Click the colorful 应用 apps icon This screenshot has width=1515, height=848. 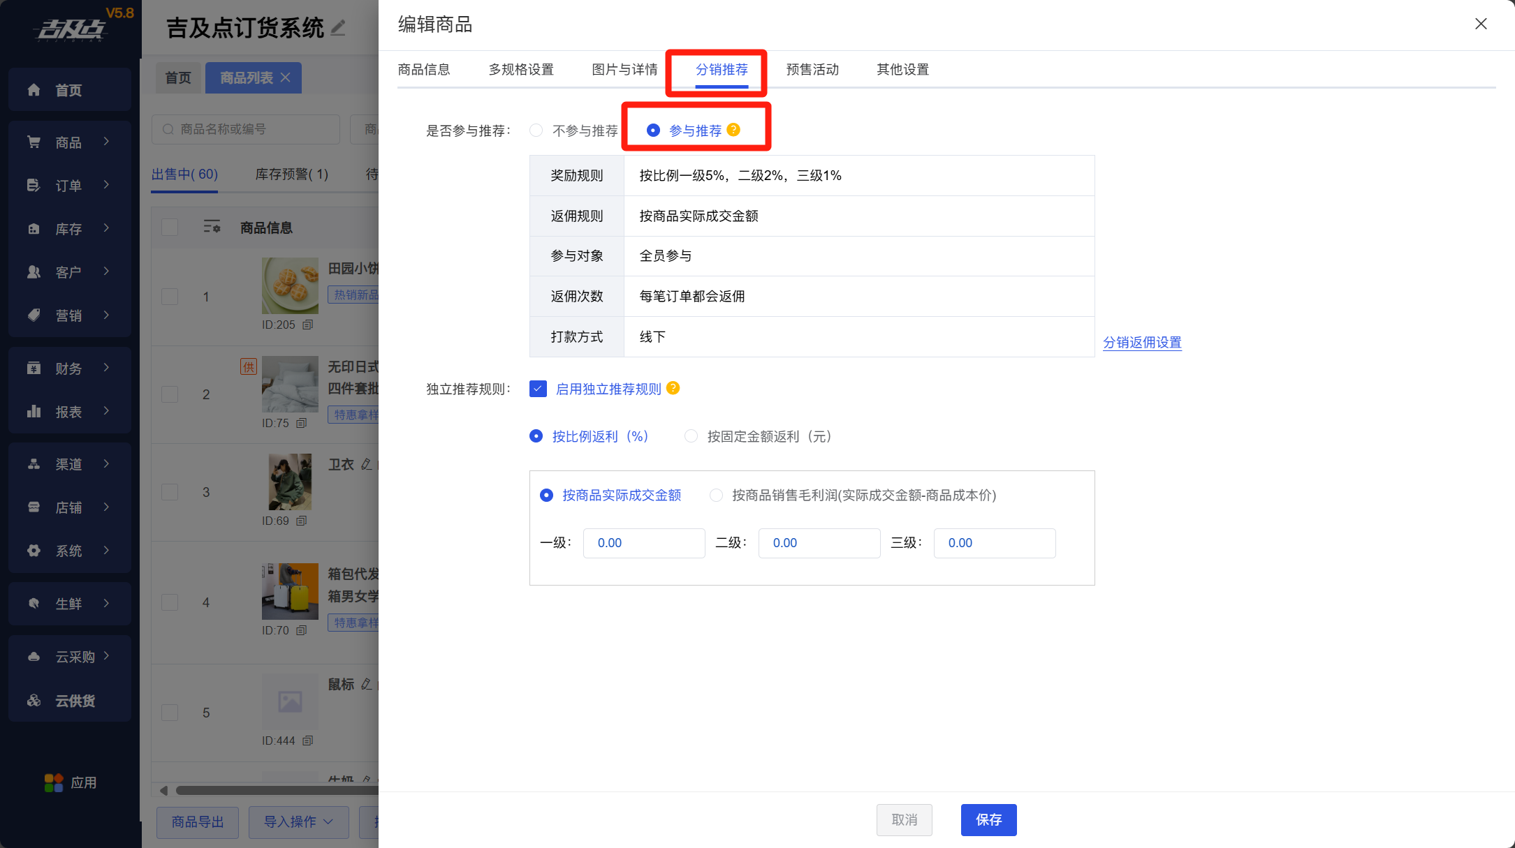point(54,783)
